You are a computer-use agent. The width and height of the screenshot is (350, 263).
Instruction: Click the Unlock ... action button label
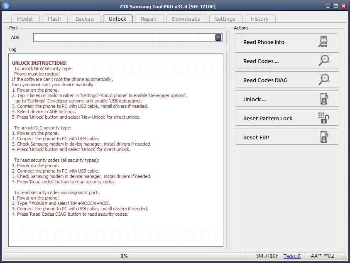(x=255, y=99)
